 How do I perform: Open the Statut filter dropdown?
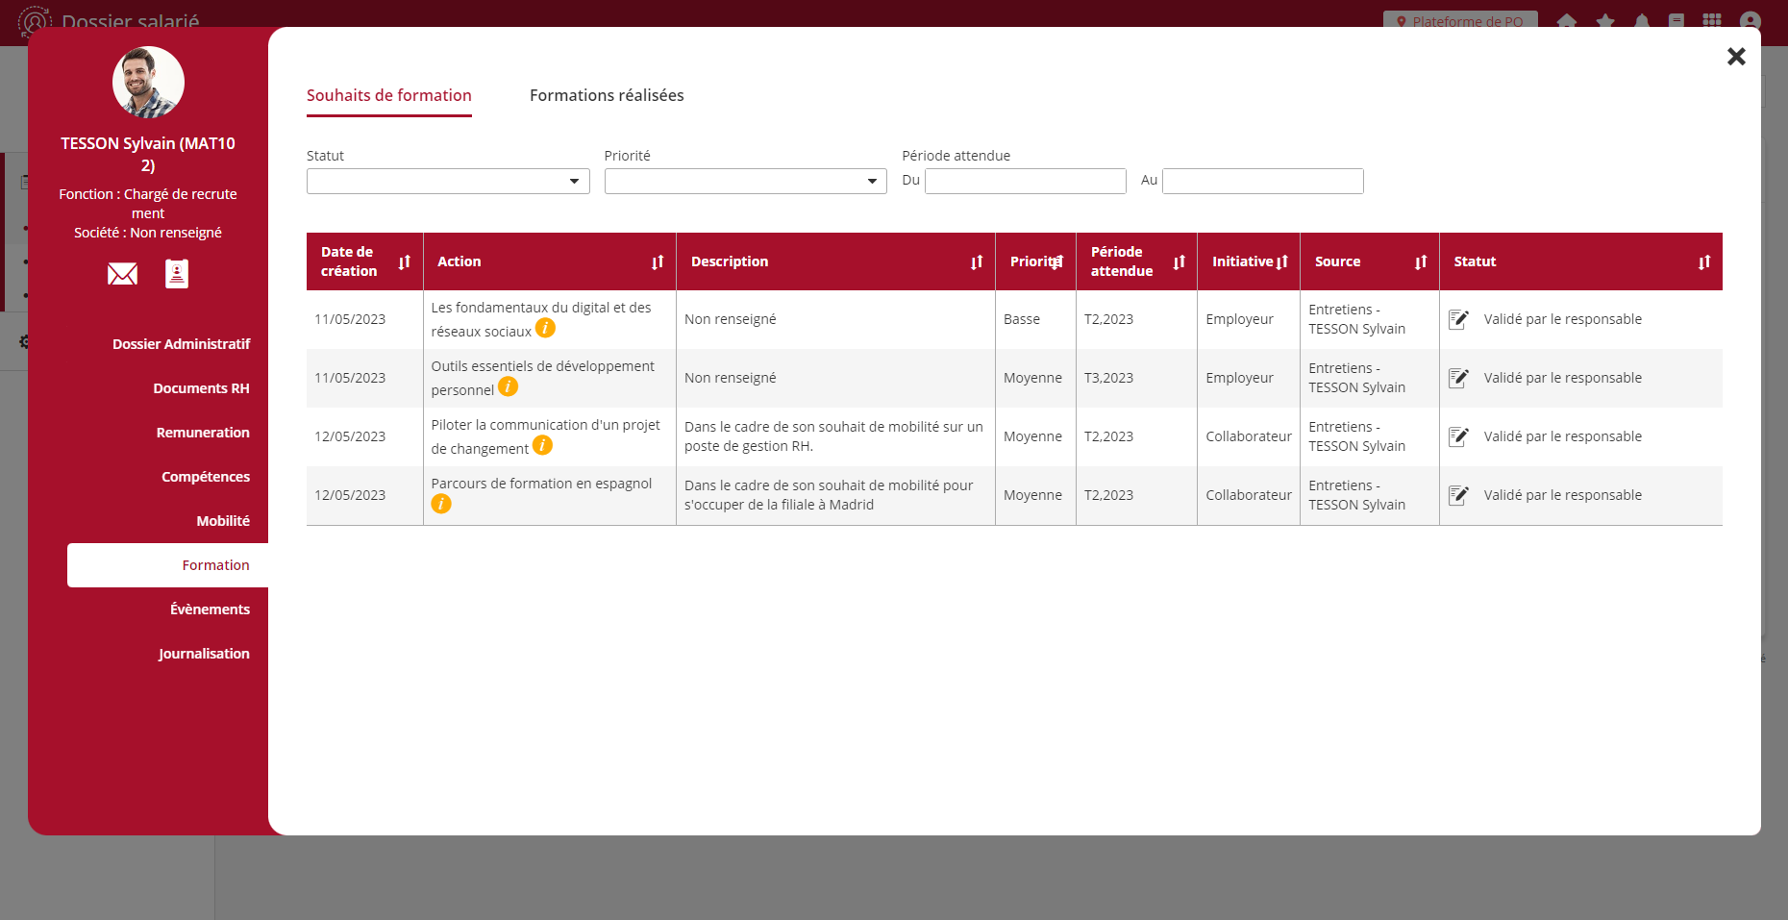point(448,182)
